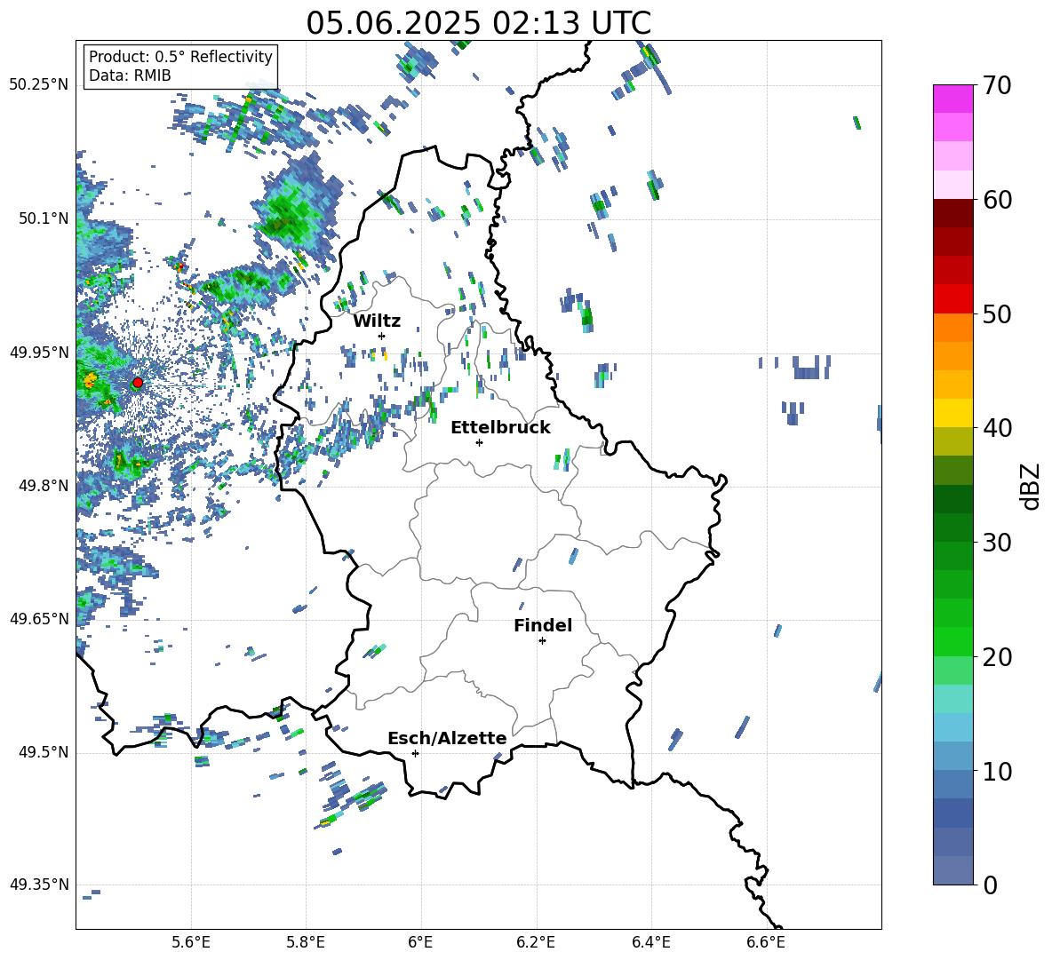
Task: Click the '40' colorbar tick label
Action: pos(998,428)
